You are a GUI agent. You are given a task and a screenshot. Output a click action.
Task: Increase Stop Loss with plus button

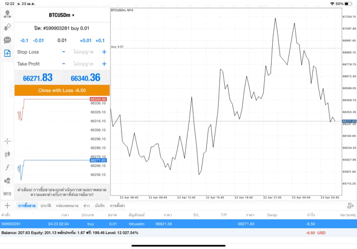(104, 52)
